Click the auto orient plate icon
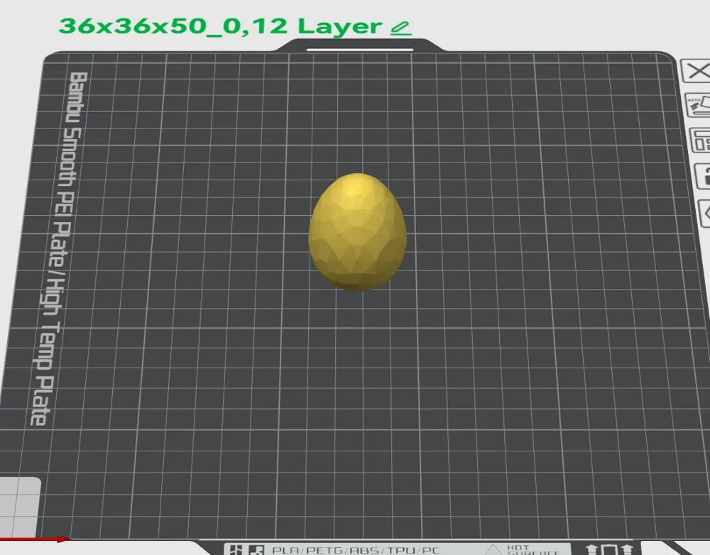710x555 pixels. pyautogui.click(x=698, y=105)
